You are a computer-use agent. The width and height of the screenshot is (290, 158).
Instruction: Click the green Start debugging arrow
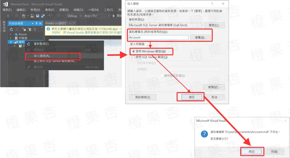(114, 16)
